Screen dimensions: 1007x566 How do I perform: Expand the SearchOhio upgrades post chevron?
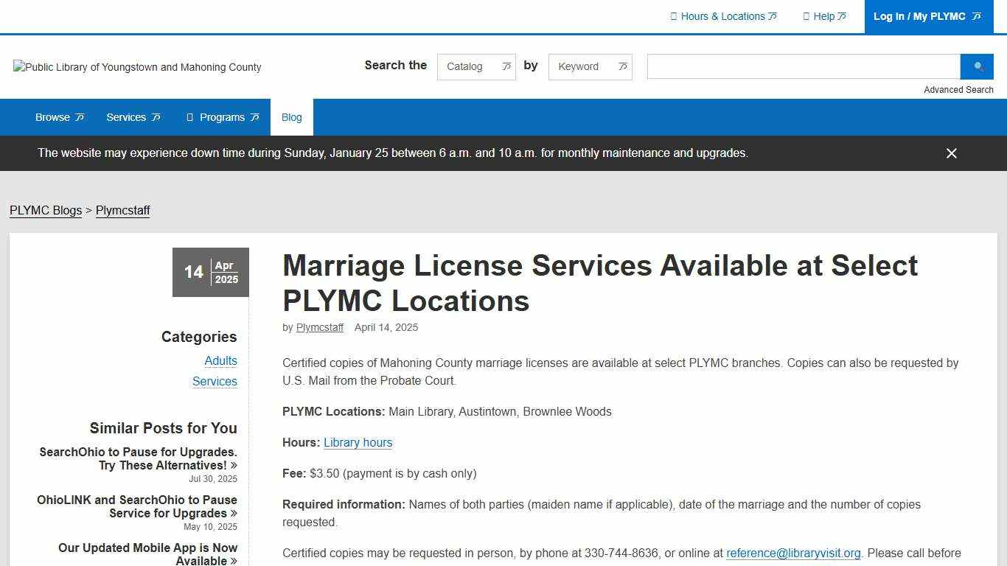(233, 465)
